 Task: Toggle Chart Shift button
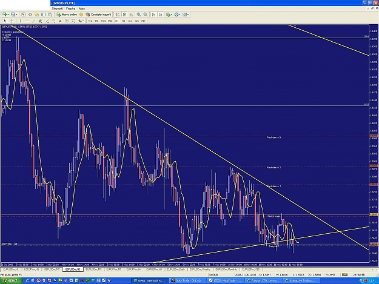coord(160,15)
